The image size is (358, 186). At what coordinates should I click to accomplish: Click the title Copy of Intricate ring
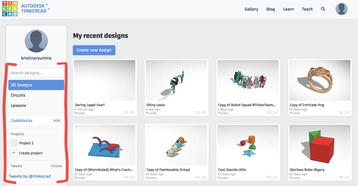point(307,105)
